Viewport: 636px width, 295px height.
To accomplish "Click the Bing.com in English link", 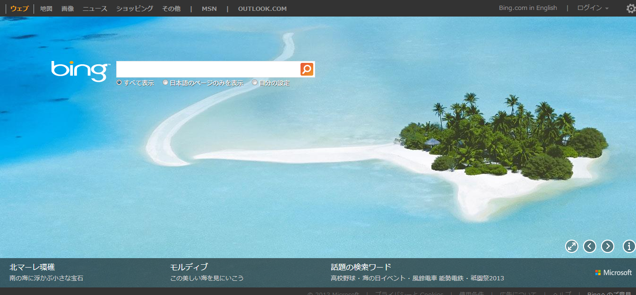I will click(x=528, y=8).
